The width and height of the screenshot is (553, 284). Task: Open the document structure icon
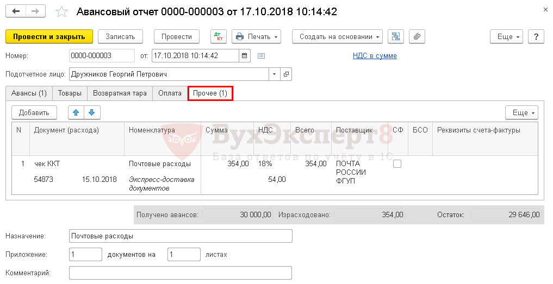click(x=396, y=36)
